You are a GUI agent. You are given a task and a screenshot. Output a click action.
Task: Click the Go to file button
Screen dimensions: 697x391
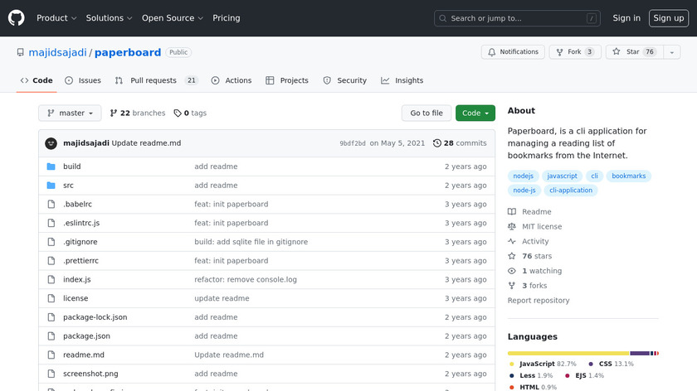pyautogui.click(x=426, y=113)
